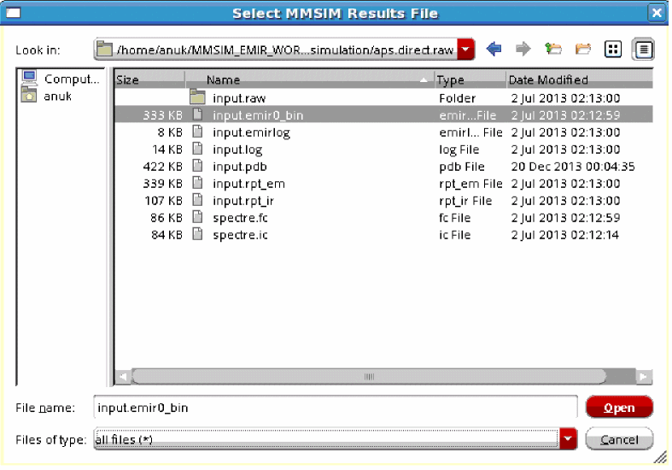Go back with the blue arrow

pyautogui.click(x=494, y=49)
